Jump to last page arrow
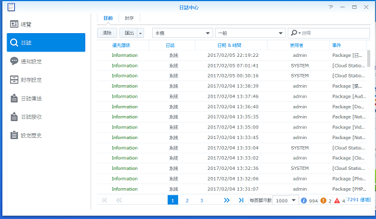The width and height of the screenshot is (376, 219). [241, 200]
